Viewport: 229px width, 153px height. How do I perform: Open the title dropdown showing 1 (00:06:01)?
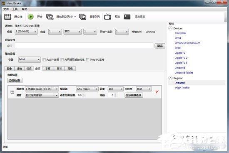tap(26, 32)
